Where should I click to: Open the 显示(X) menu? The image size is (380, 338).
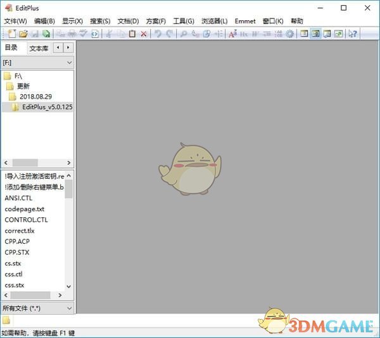[x=72, y=21]
